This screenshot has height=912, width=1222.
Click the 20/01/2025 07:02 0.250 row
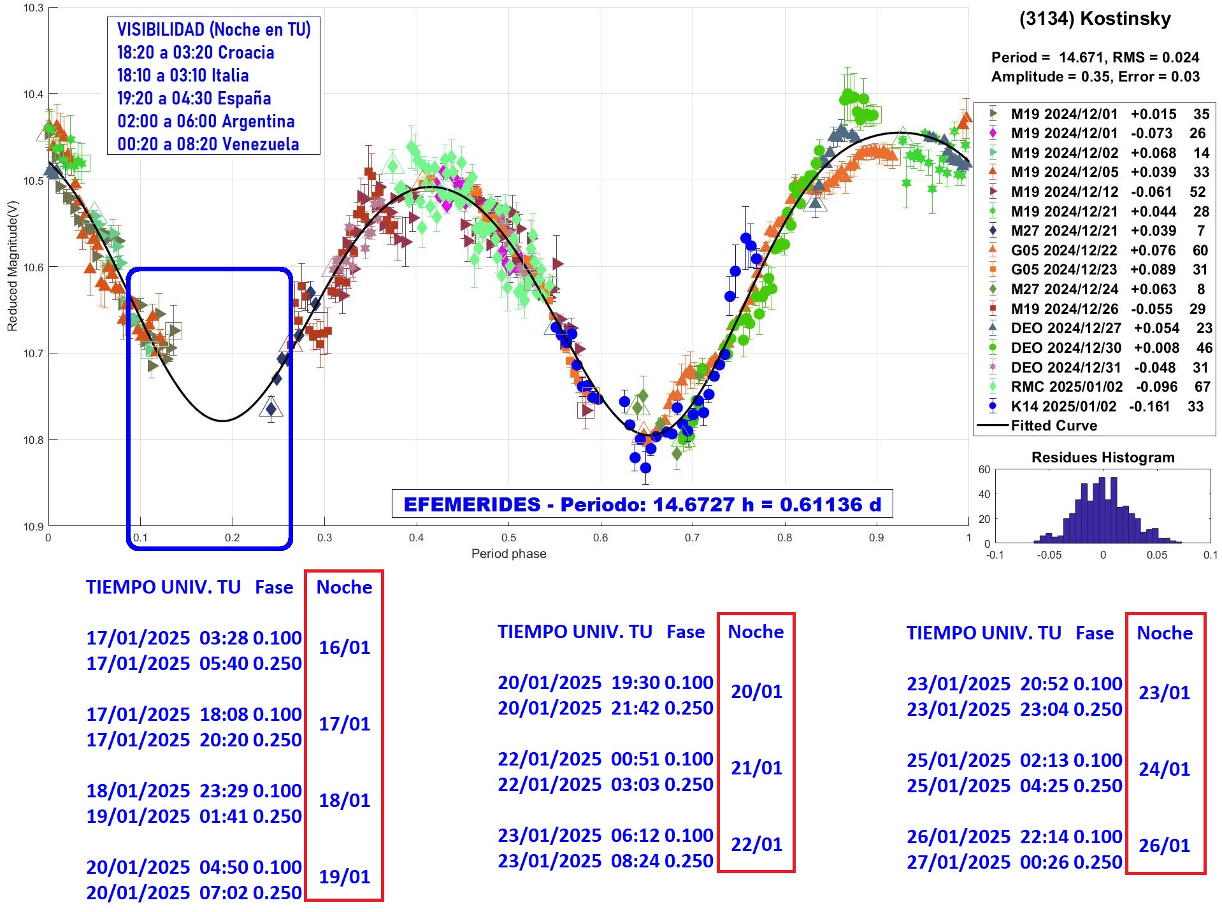point(194,892)
